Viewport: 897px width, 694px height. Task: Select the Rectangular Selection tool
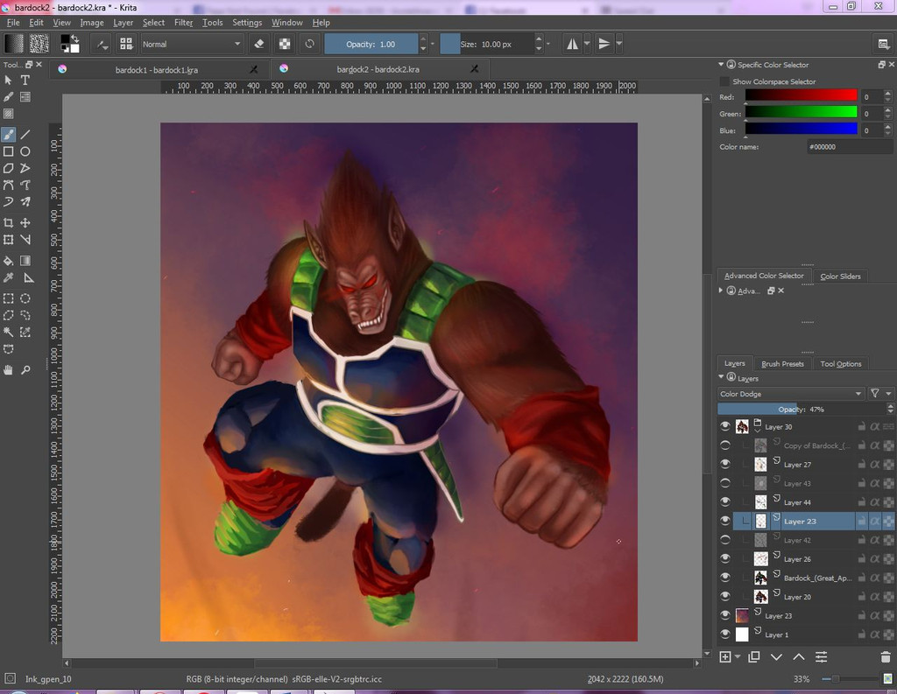(x=9, y=298)
